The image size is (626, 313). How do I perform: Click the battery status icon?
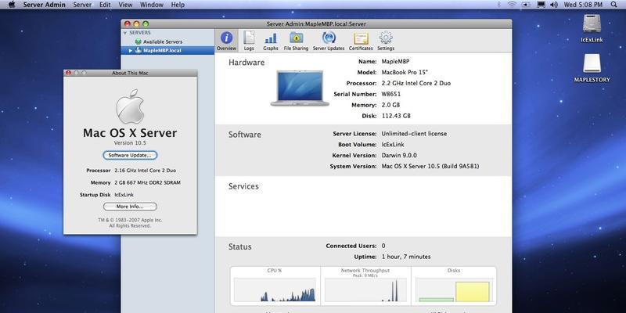tap(527, 5)
